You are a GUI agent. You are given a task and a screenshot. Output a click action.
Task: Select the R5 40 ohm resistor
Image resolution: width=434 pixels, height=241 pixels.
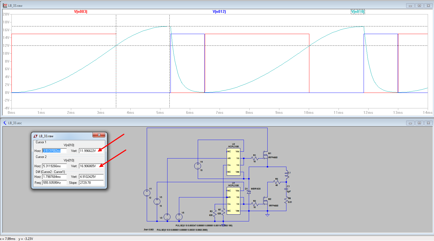[277, 182]
